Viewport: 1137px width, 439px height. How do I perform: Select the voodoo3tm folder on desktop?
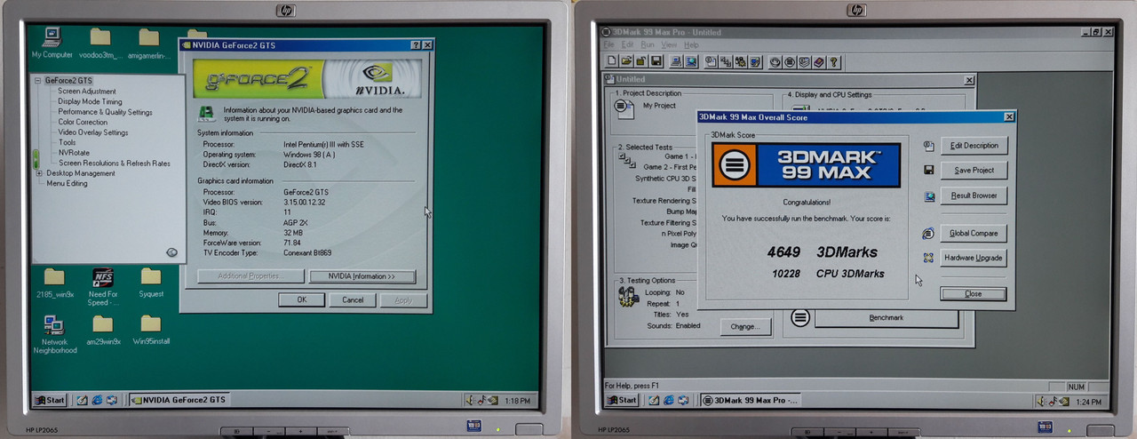pyautogui.click(x=100, y=43)
